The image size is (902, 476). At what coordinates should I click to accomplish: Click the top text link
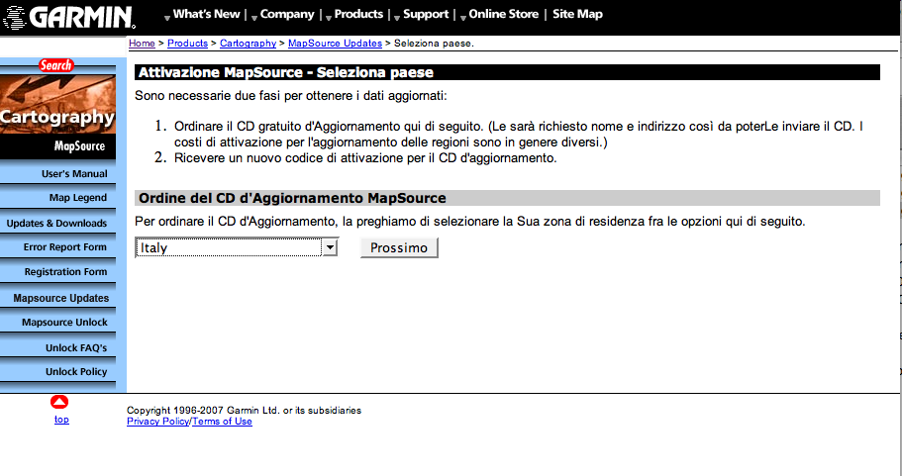(61, 420)
